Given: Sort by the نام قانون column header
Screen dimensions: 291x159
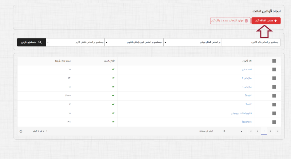Looking at the screenshot, I should [x=247, y=61].
